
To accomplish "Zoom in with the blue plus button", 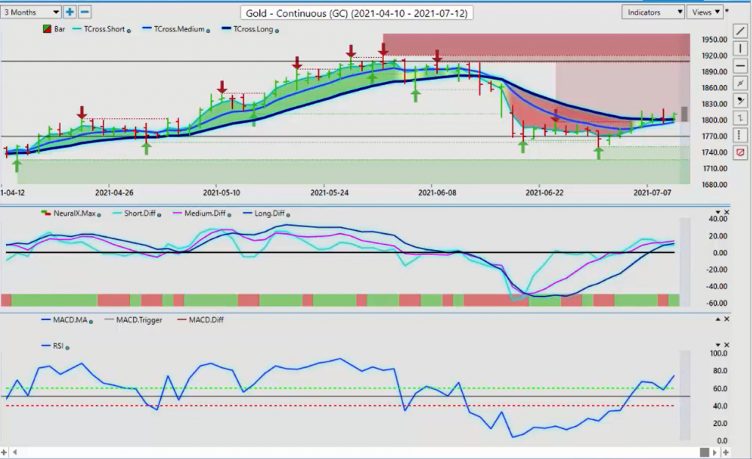I will [70, 12].
